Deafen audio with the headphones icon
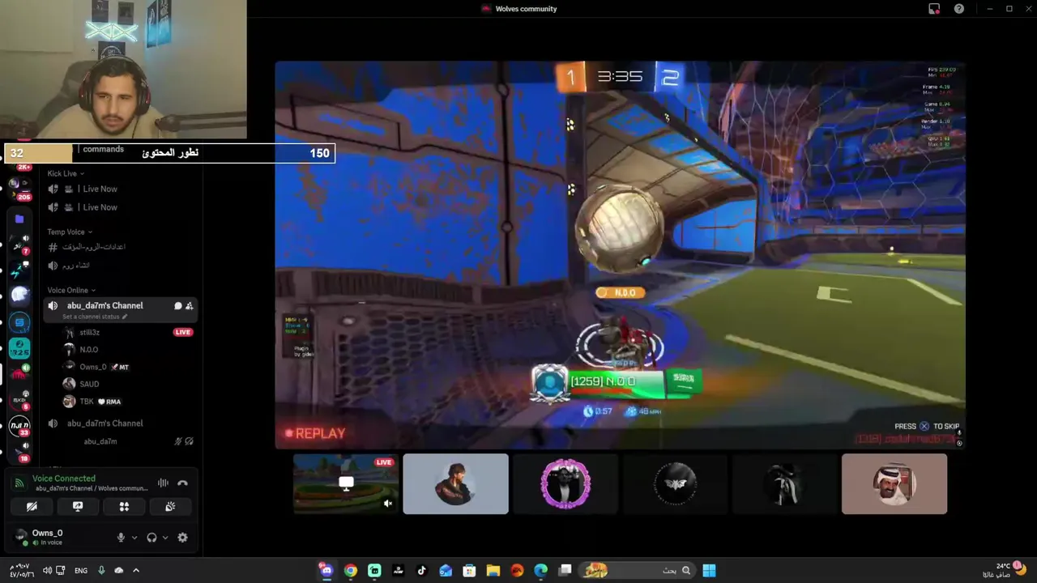1037x583 pixels. coord(151,538)
